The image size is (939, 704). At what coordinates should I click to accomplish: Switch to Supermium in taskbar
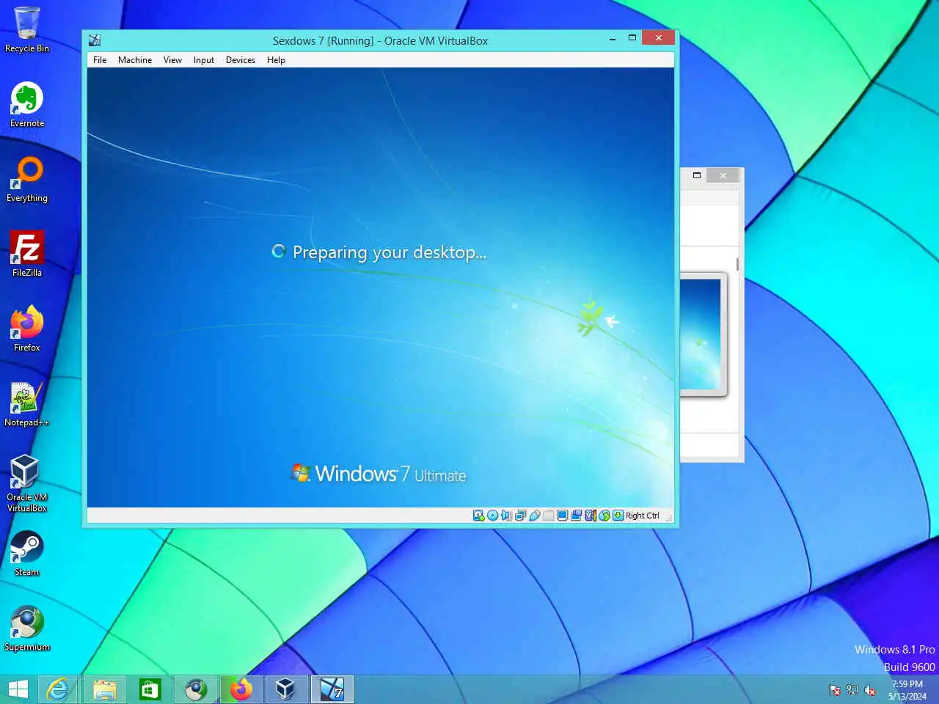[x=195, y=689]
